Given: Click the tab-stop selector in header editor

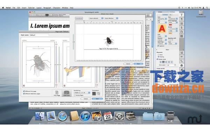Looking at the screenshot, I should tap(79, 18).
